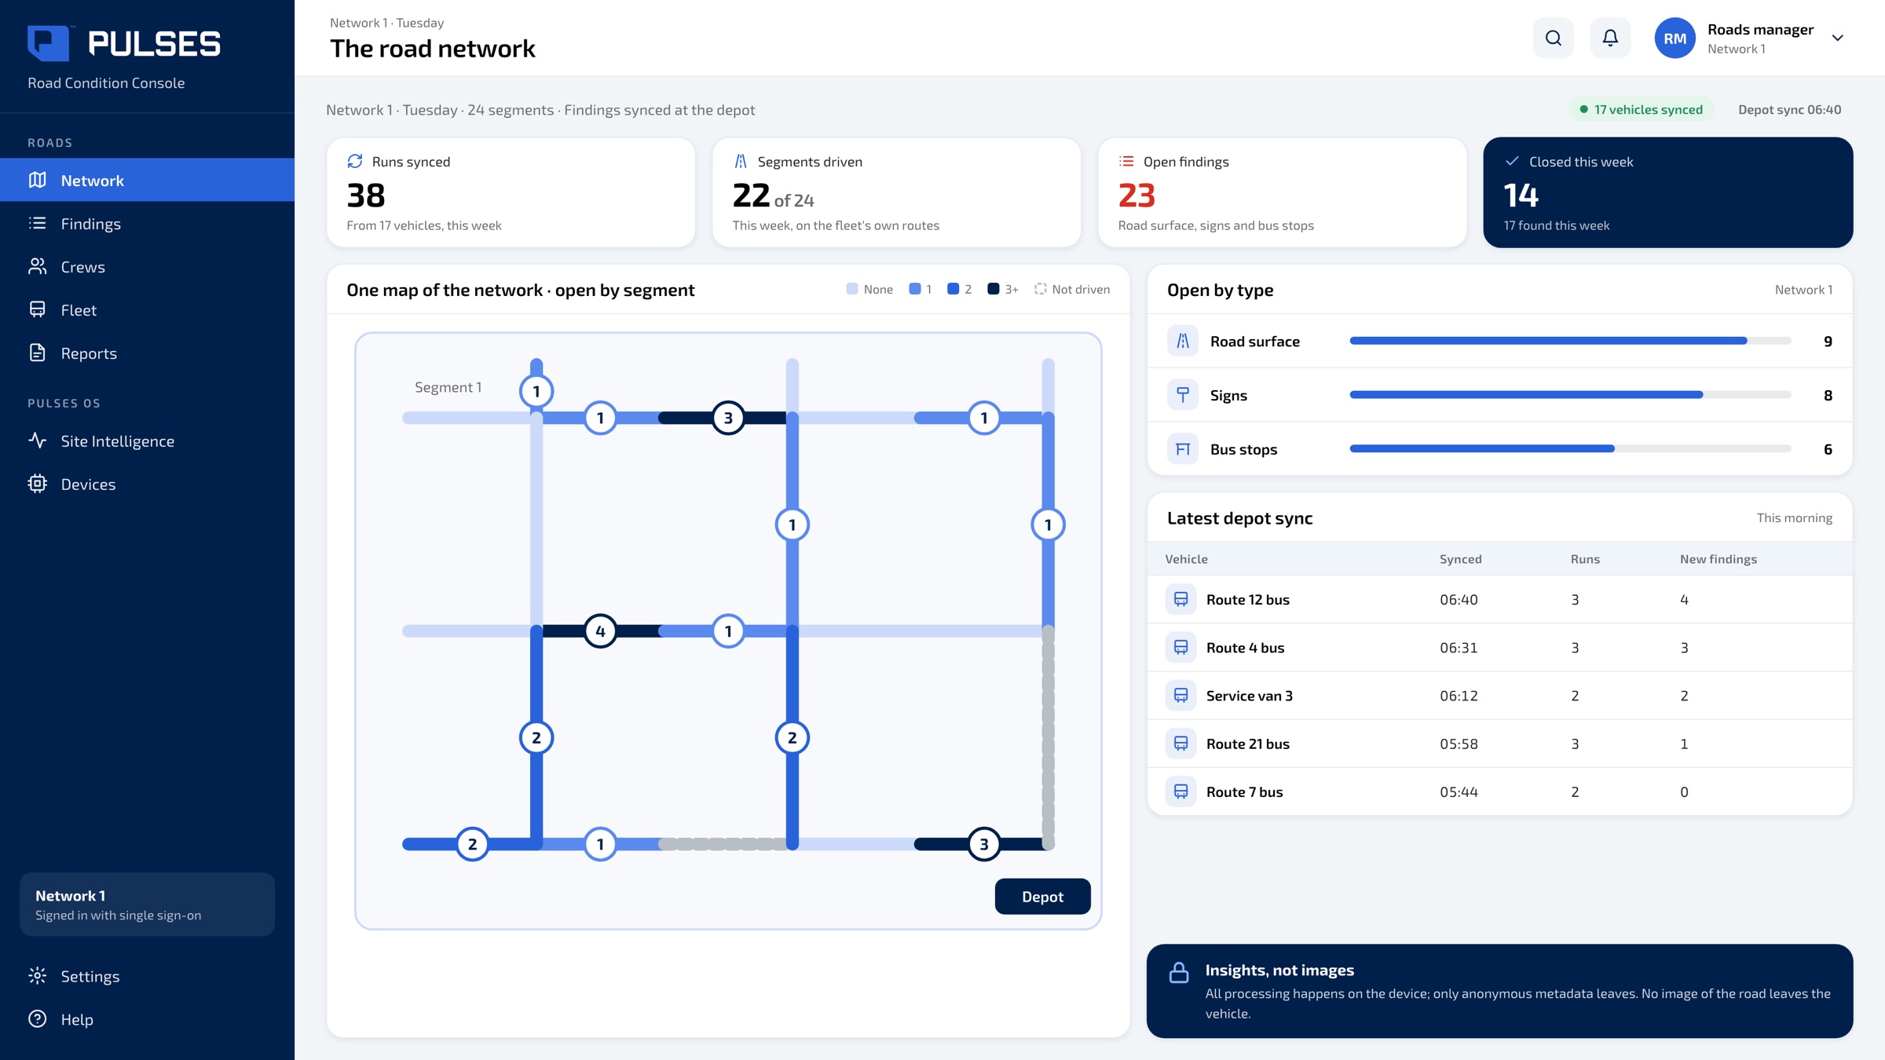Click the Bus stops type icon
Screen dimensions: 1885x1060
pos(1182,449)
